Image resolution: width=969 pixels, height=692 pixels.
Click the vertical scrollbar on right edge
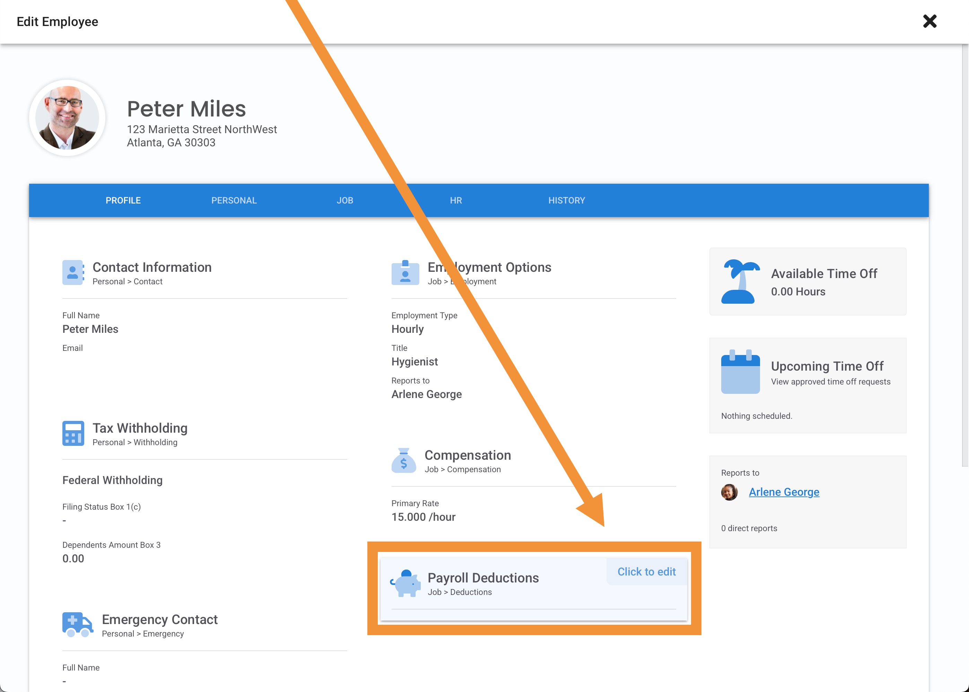pyautogui.click(x=965, y=256)
